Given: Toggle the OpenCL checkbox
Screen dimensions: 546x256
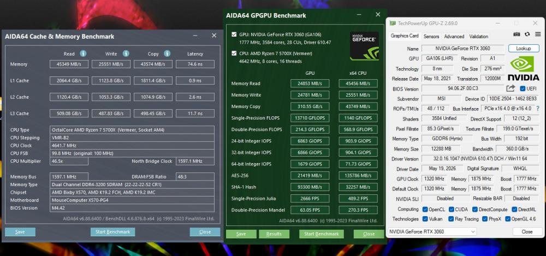Looking at the screenshot, I should 425,209.
